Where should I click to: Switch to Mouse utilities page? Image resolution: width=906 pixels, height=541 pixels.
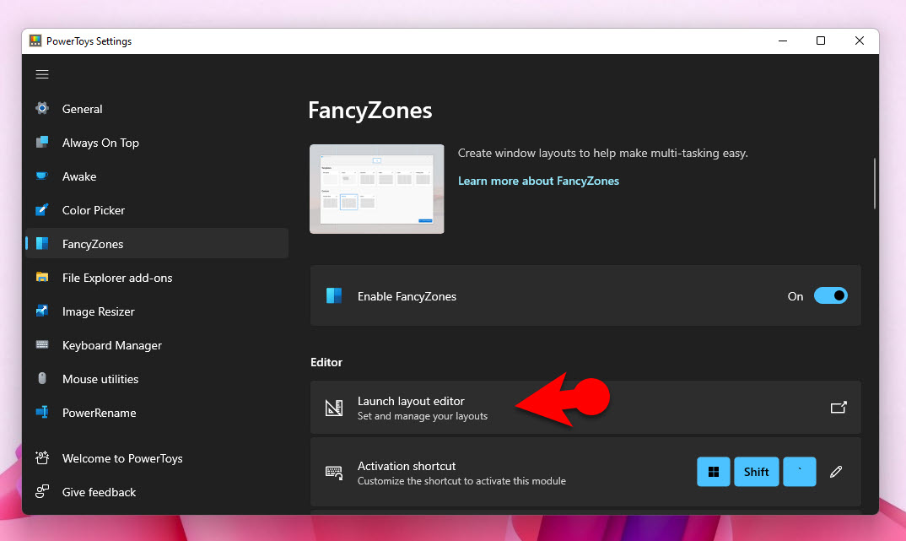pyautogui.click(x=157, y=379)
